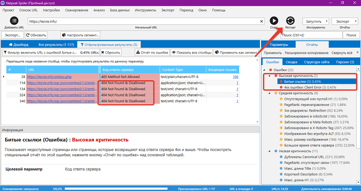361x191 pixels.
Task: Open the Инструменты menu
Action: click(x=146, y=10)
